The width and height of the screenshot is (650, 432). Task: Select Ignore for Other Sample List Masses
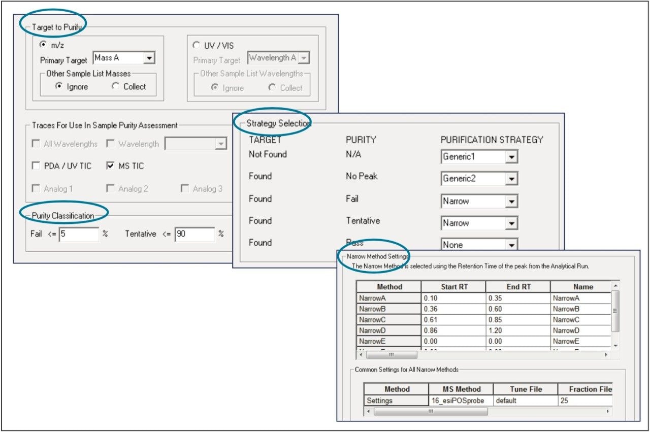point(59,86)
